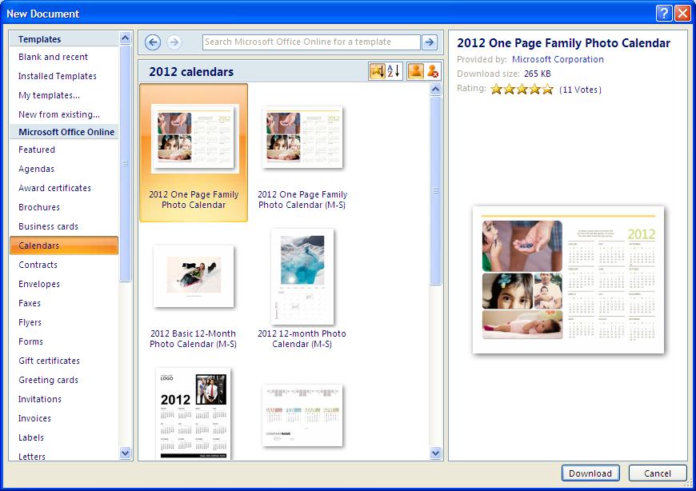The width and height of the screenshot is (696, 491).
Task: Close the New Document dialog
Action: tap(682, 14)
